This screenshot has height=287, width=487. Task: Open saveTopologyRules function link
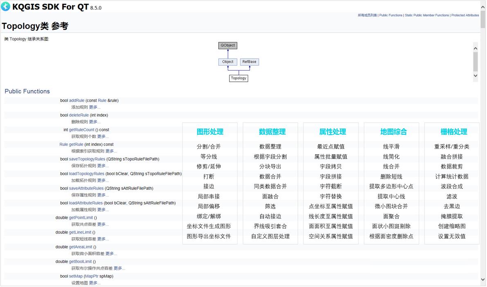87,159
